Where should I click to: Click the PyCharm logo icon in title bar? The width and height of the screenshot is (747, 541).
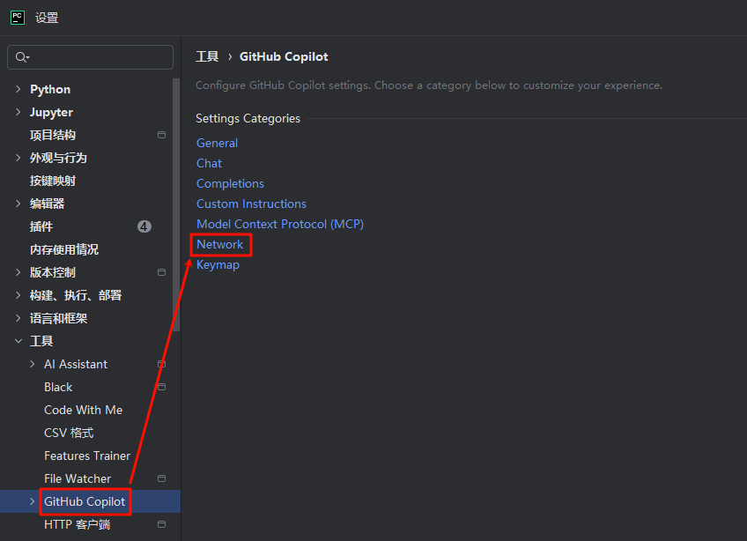tap(17, 18)
